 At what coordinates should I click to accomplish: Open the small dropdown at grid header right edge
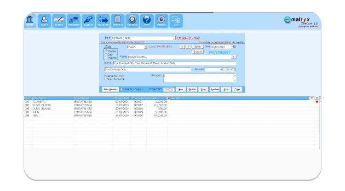pos(320,98)
